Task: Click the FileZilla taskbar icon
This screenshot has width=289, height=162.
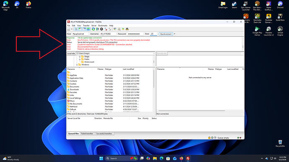Action: click(188, 158)
